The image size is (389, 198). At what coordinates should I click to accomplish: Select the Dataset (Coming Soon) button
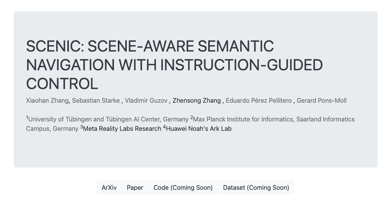(x=256, y=187)
